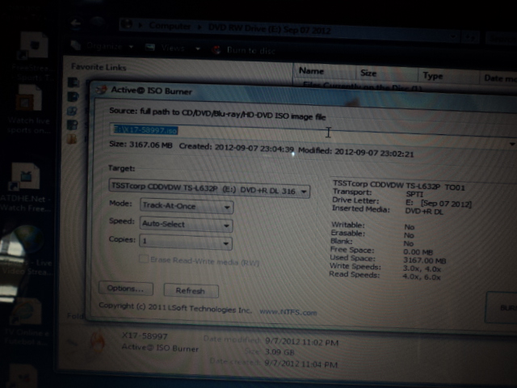The width and height of the screenshot is (517, 388).
Task: Open the Mode Track-At-Once dropdown
Action: (187, 206)
